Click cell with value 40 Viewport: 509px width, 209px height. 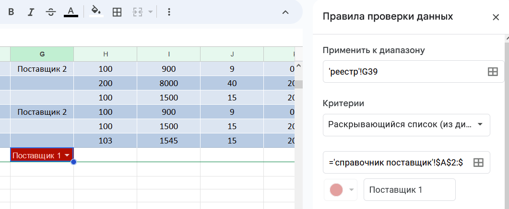[x=232, y=83]
